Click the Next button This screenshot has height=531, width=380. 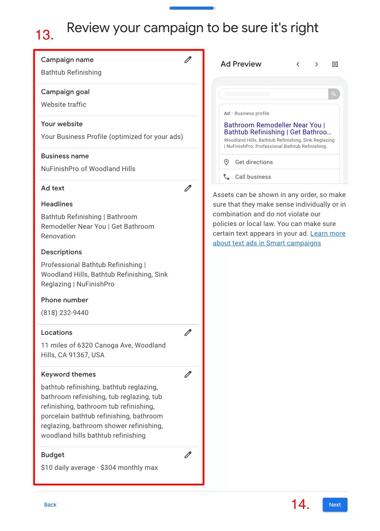335,505
